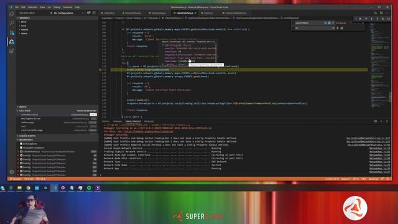This screenshot has width=398, height=224.
Task: Expand the Block scope in Variables
Action: pyautogui.click(x=23, y=22)
